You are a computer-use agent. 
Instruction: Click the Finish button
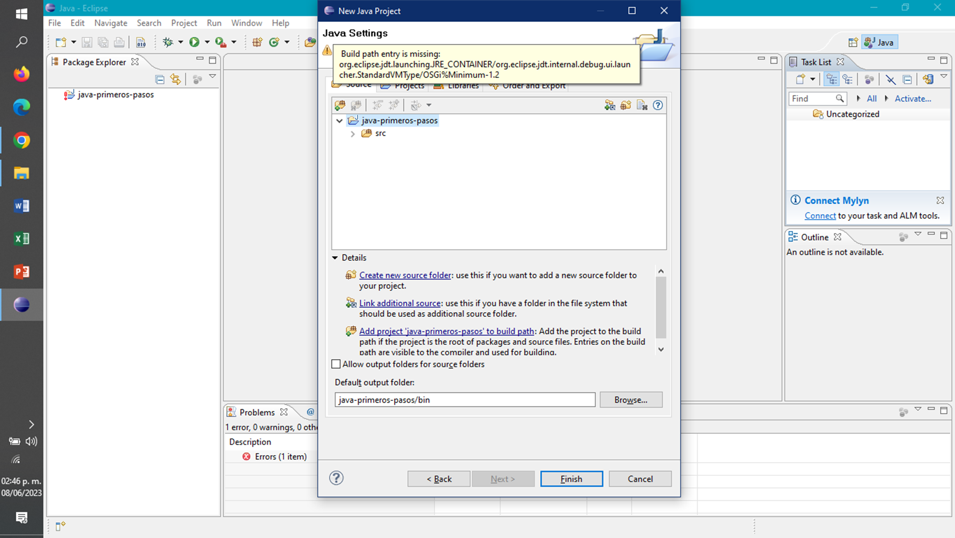coord(571,478)
